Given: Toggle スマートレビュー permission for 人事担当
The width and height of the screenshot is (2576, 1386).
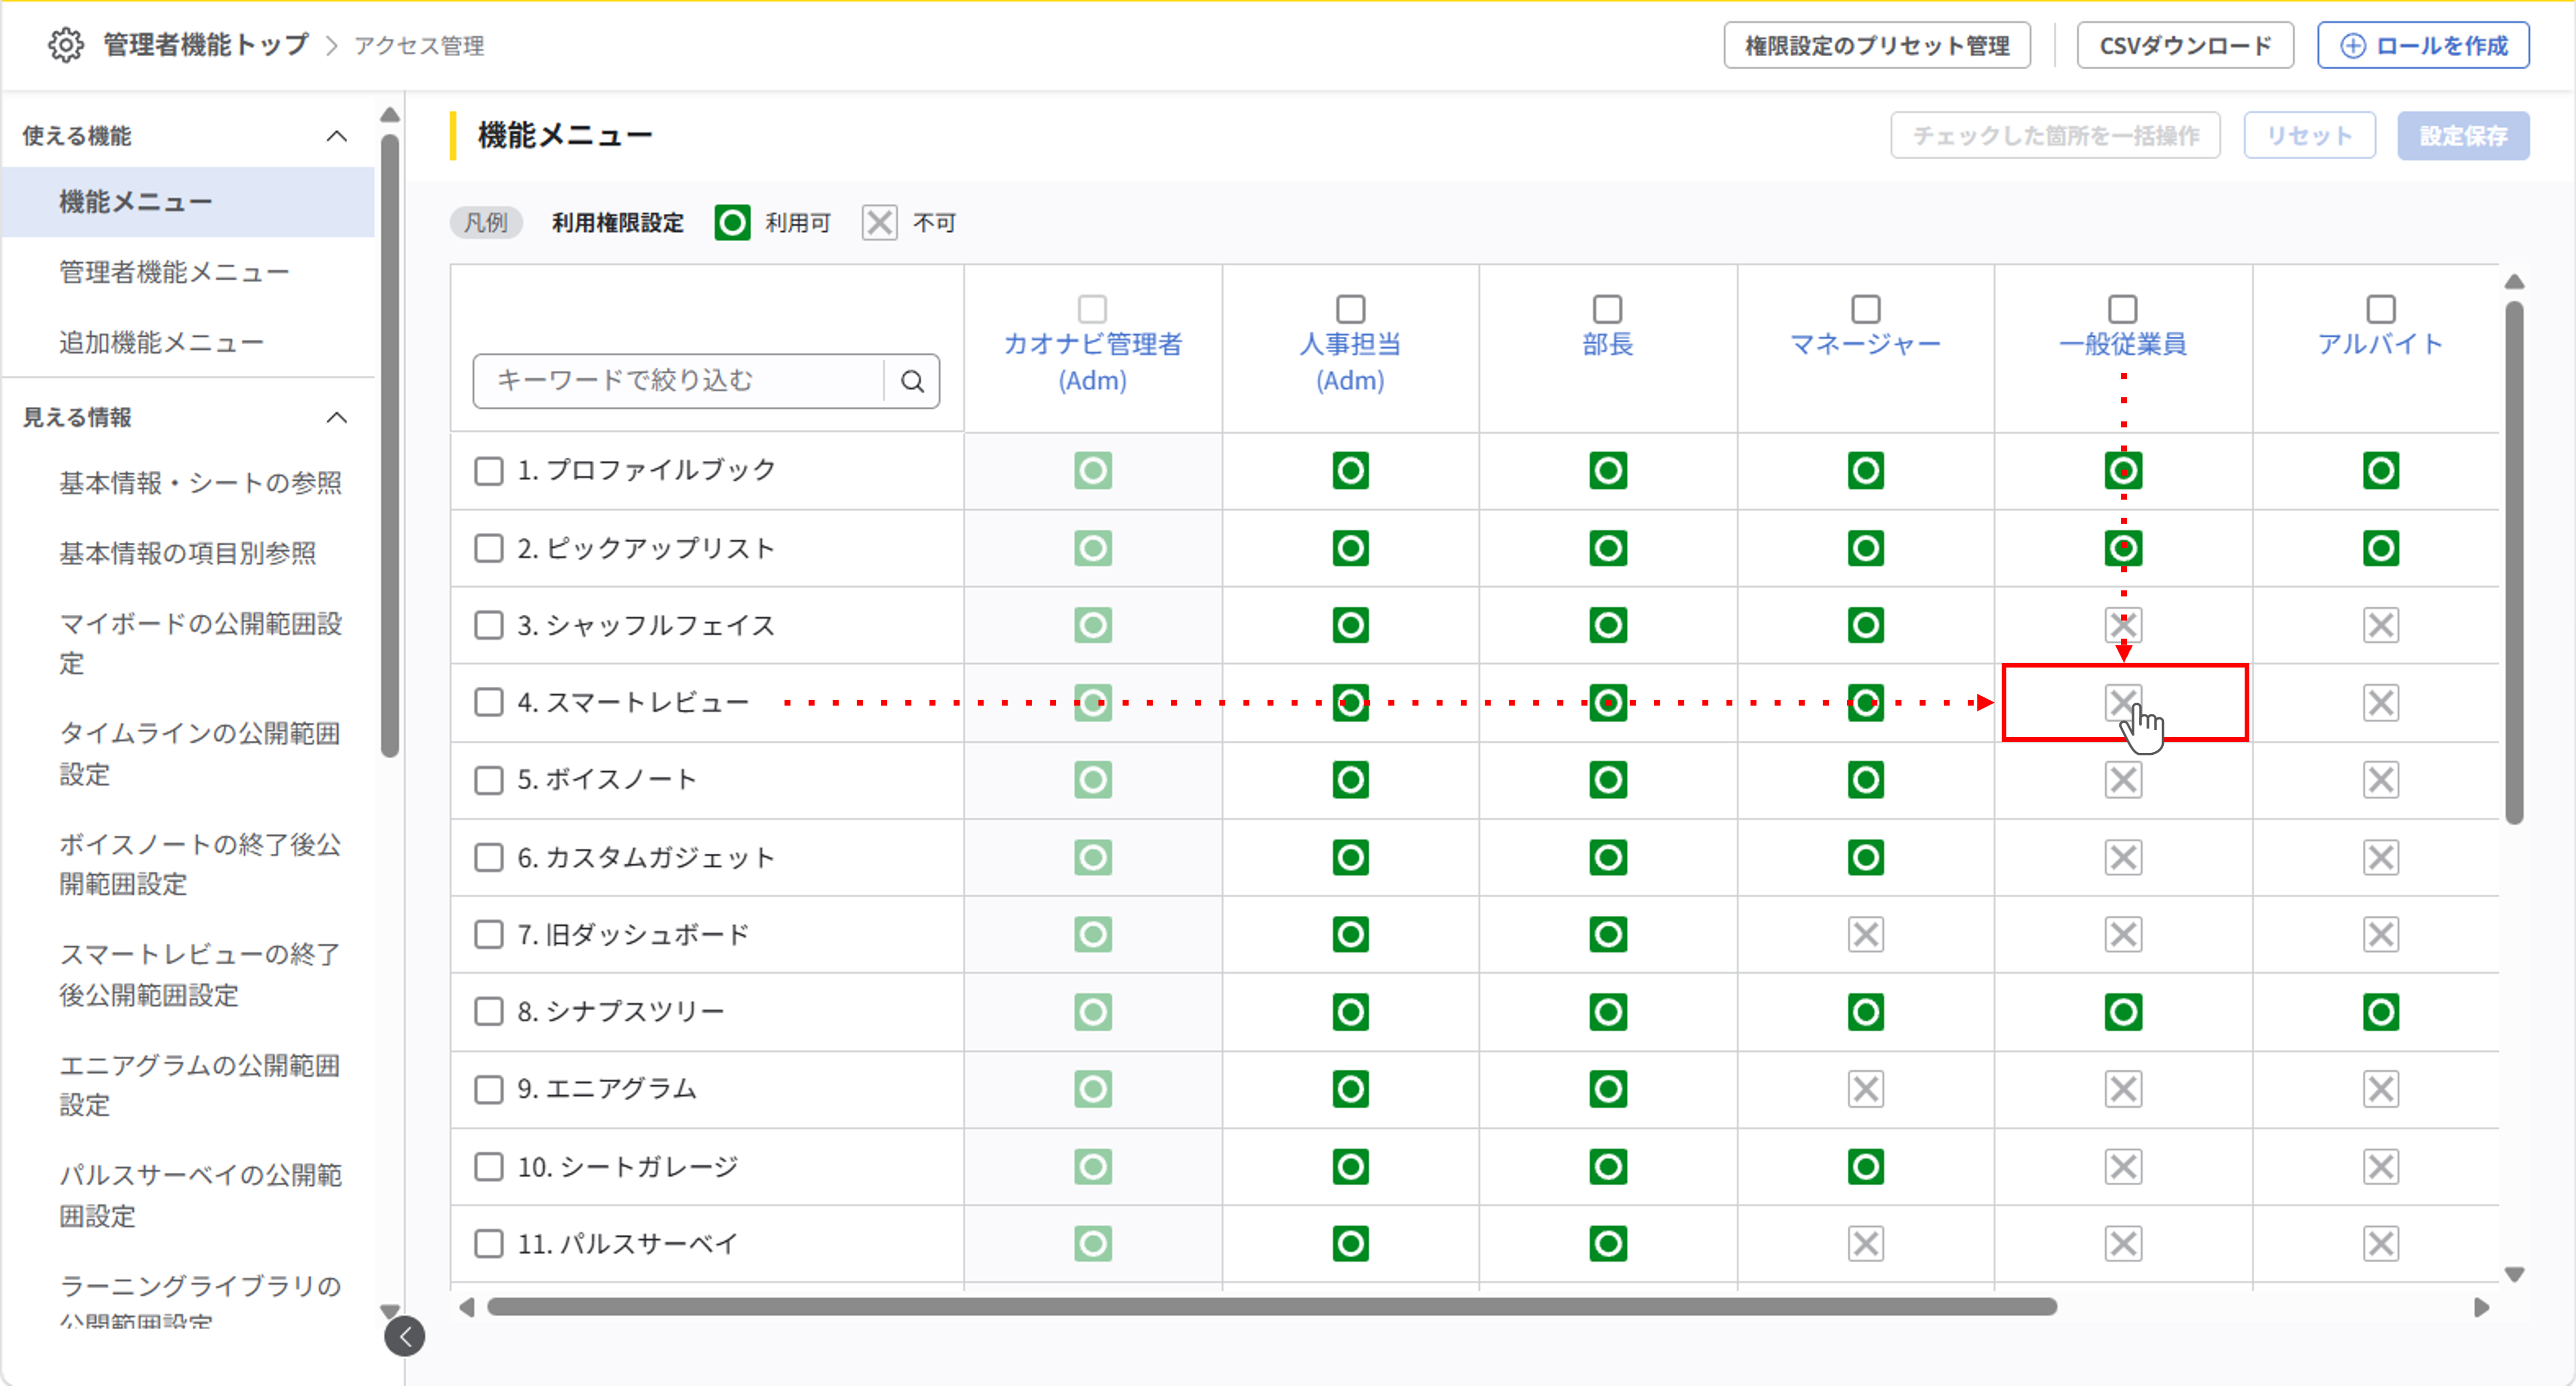Looking at the screenshot, I should pos(1350,703).
